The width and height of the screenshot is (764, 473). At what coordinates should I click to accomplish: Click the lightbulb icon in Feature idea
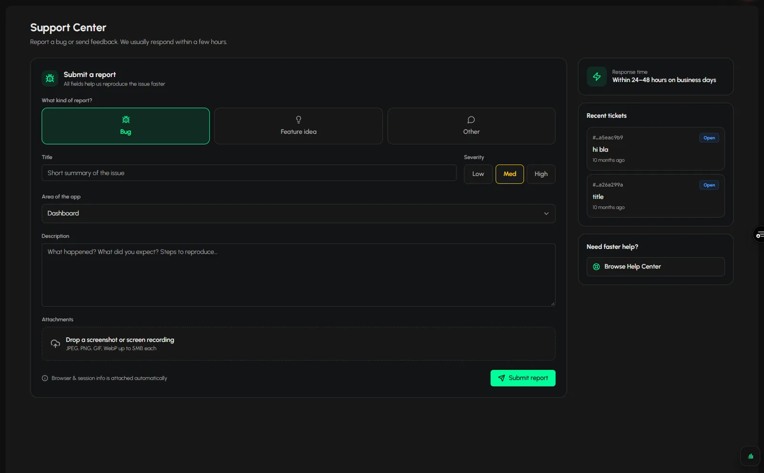(298, 119)
